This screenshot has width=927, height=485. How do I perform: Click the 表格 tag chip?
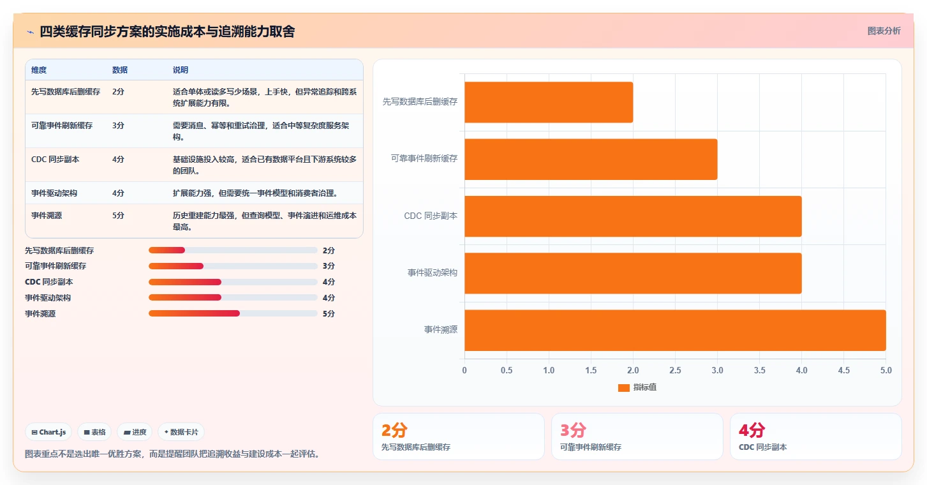94,432
